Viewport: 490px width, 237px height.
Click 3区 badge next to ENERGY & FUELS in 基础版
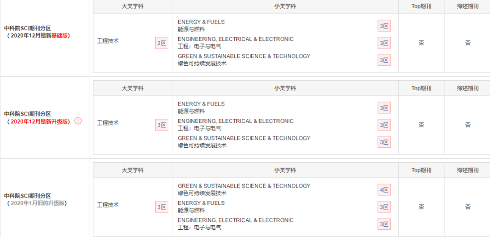point(384,26)
